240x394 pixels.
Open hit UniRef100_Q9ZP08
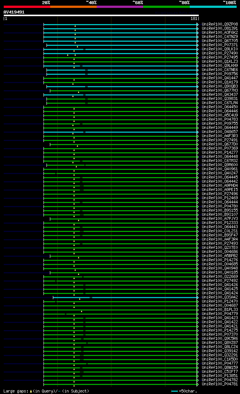pyautogui.click(x=220, y=24)
